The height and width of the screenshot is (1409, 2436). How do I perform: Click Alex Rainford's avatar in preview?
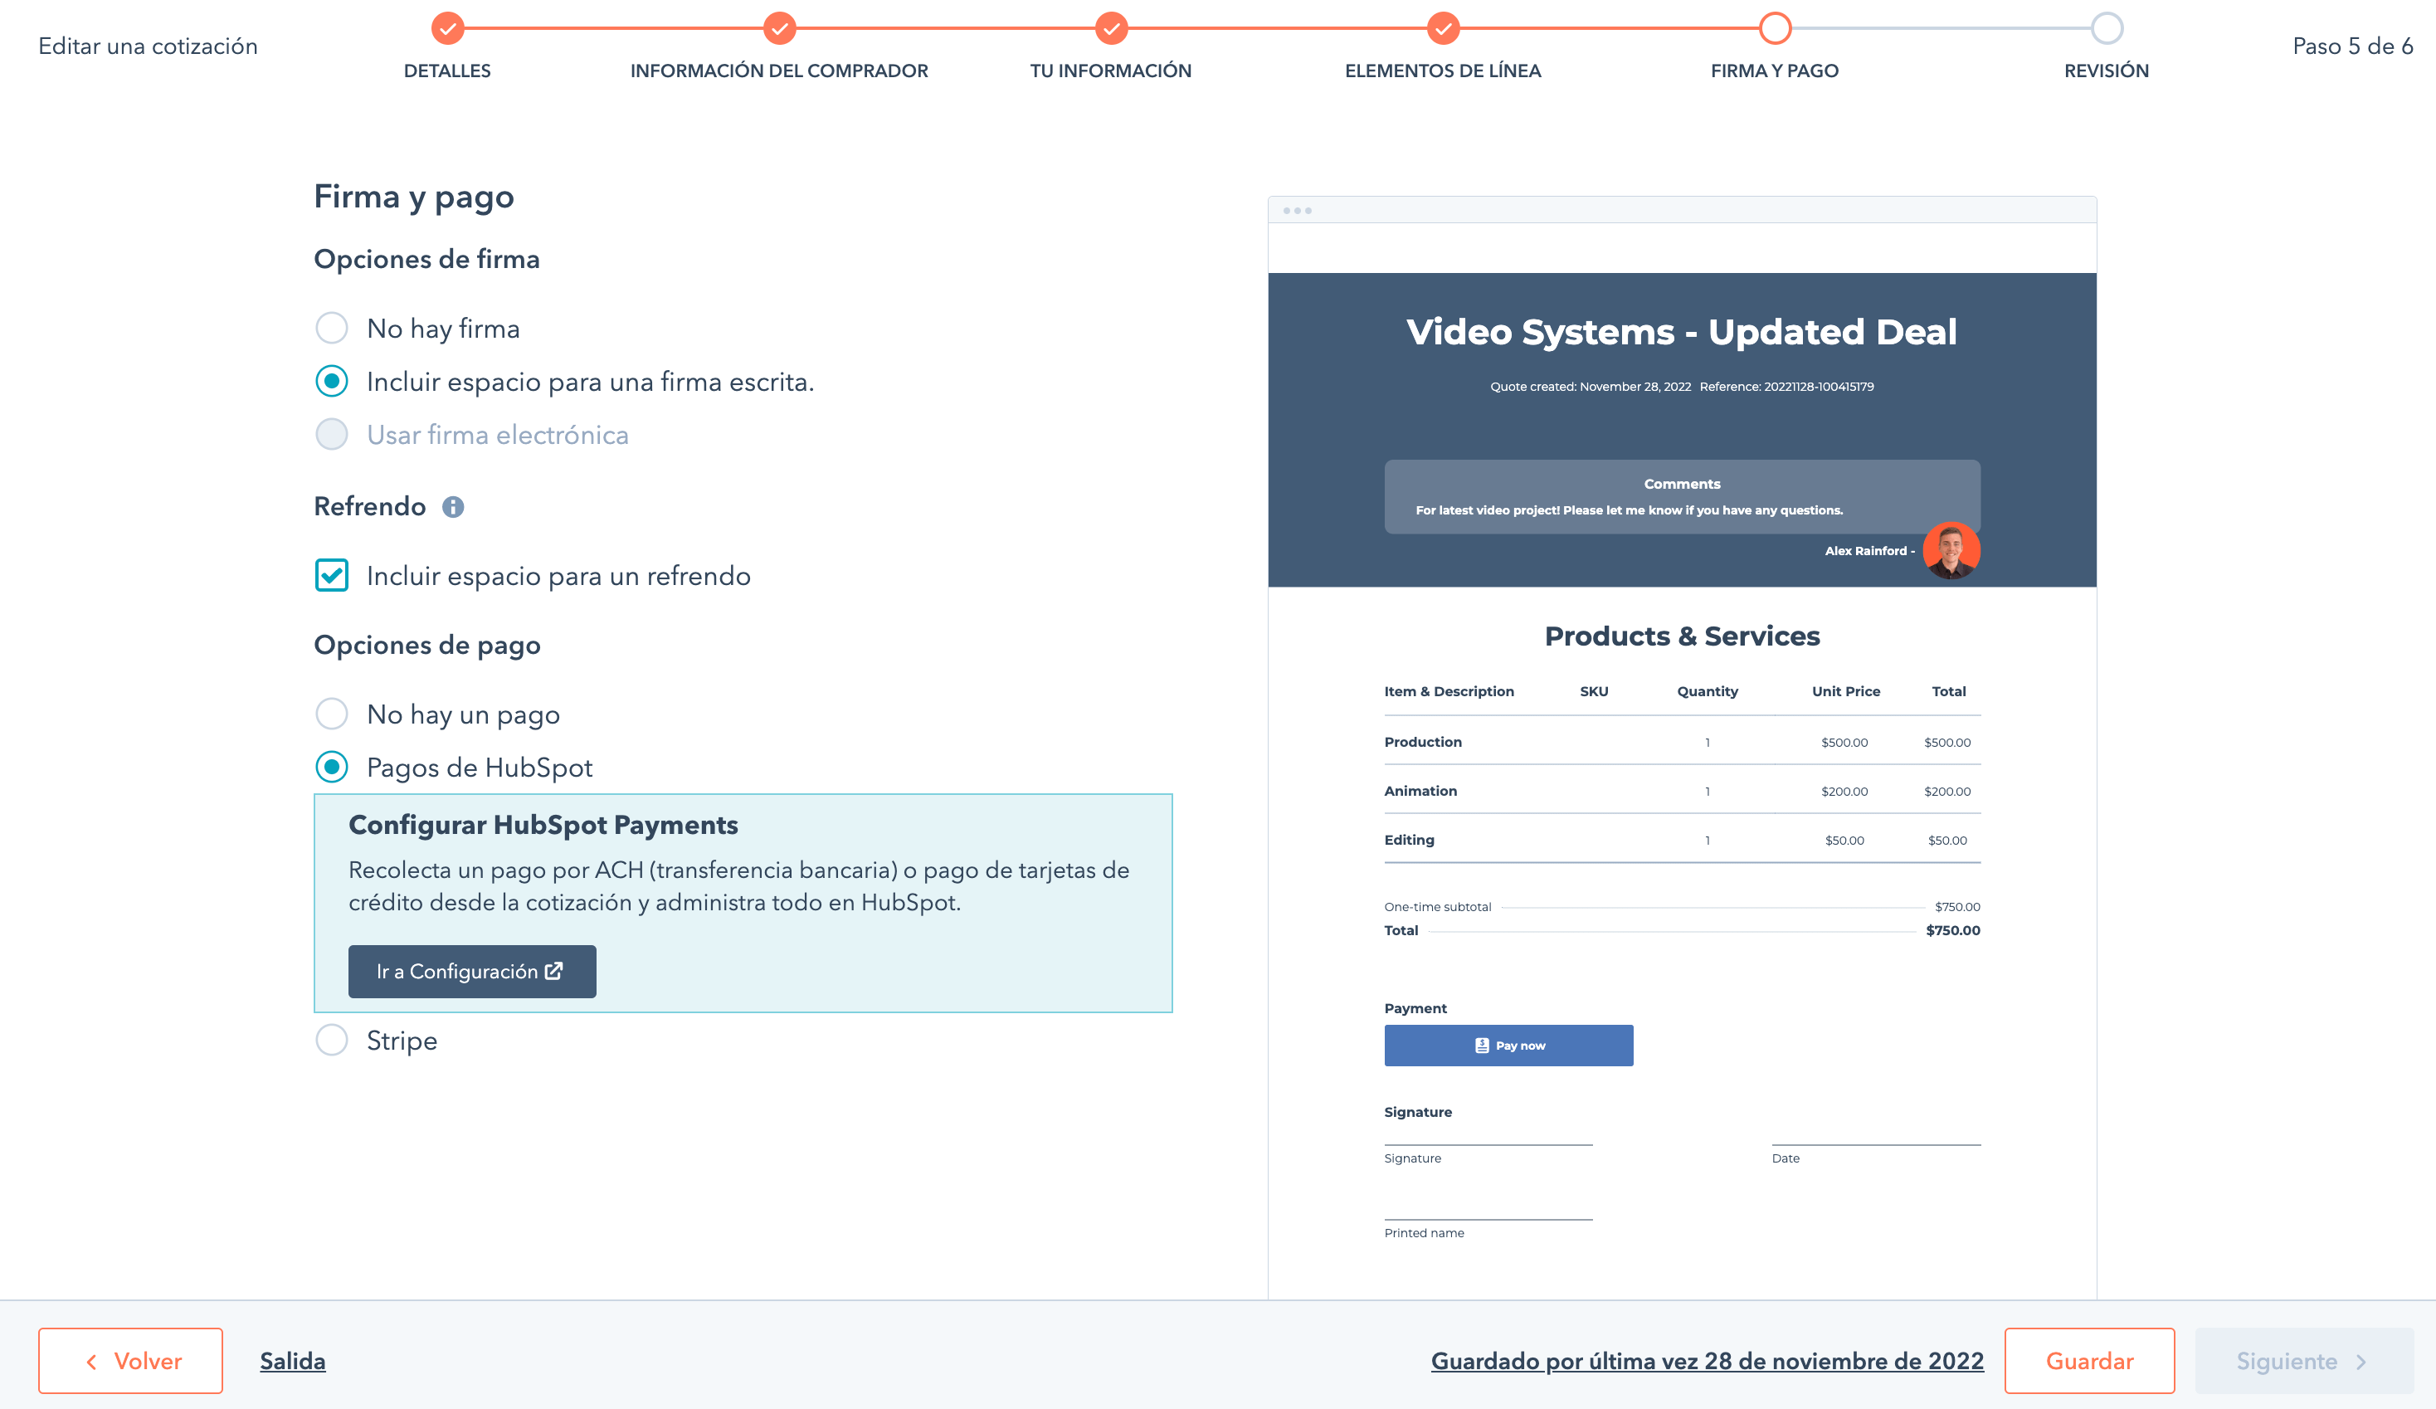1951,550
